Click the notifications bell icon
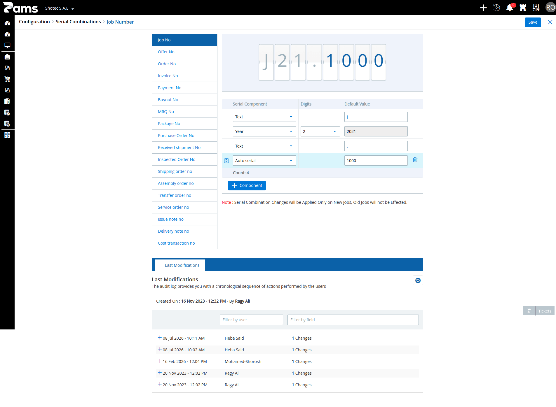 click(510, 8)
